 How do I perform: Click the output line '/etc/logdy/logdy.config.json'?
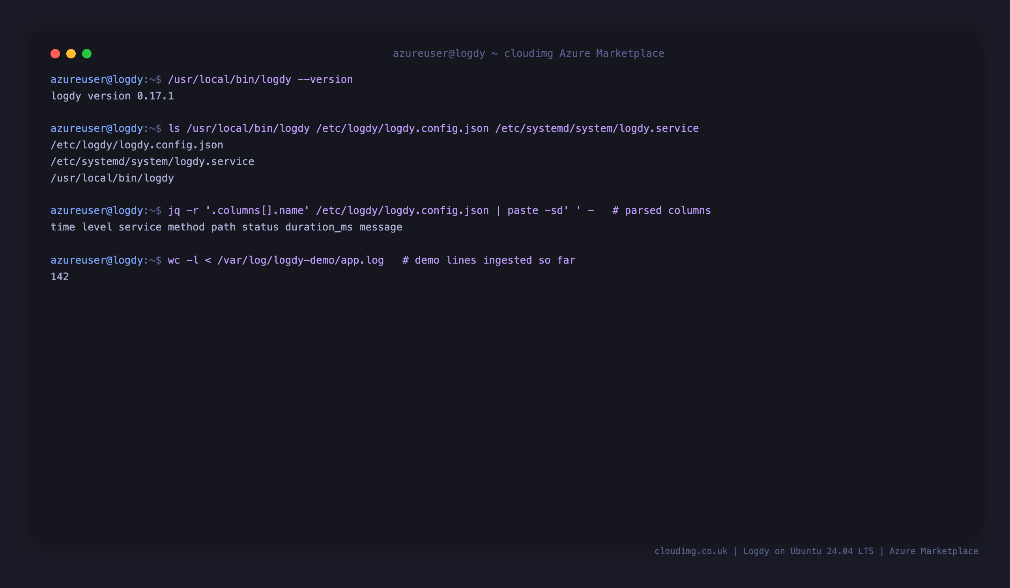pos(137,145)
